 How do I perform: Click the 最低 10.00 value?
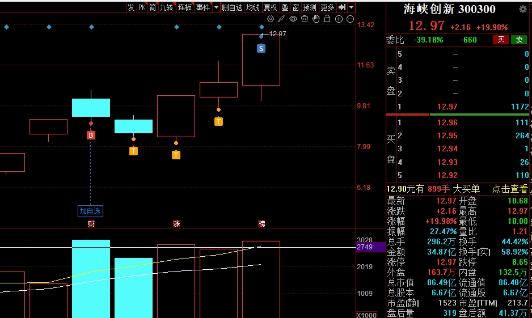[517, 221]
